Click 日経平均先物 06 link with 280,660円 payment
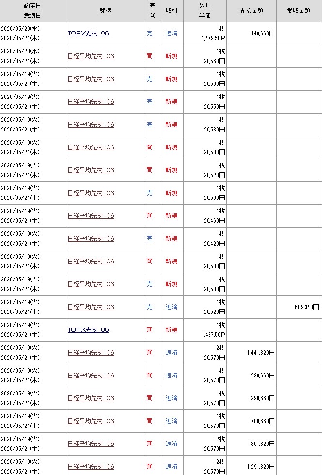Screen dimensions: 322x475 91,376
